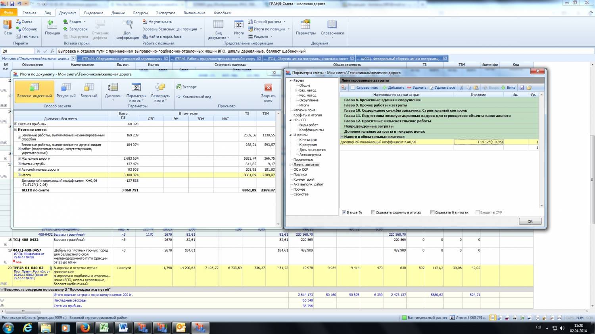Expand the Сметная прибыль row
Screen dimensions: 595x334
click(x=16, y=124)
